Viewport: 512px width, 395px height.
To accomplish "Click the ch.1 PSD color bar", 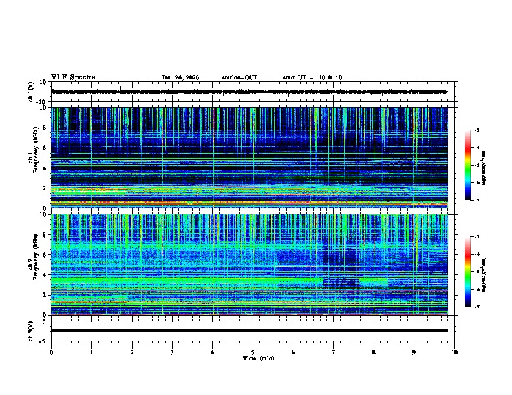I will coord(468,165).
